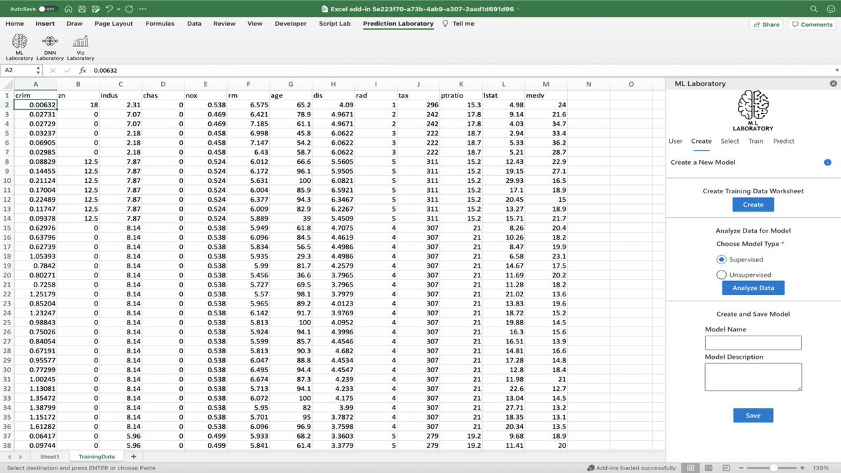Select row header 20

point(7,275)
